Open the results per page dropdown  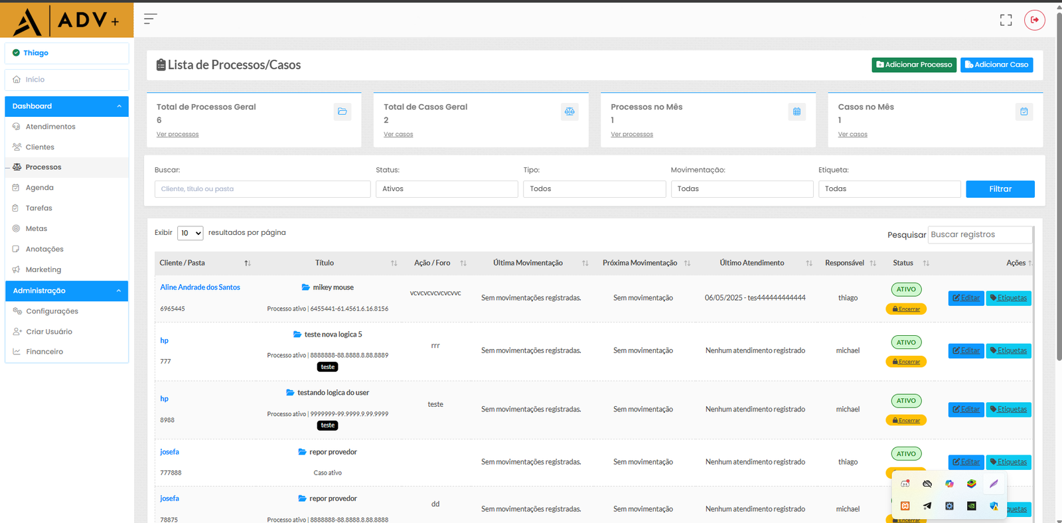[190, 233]
